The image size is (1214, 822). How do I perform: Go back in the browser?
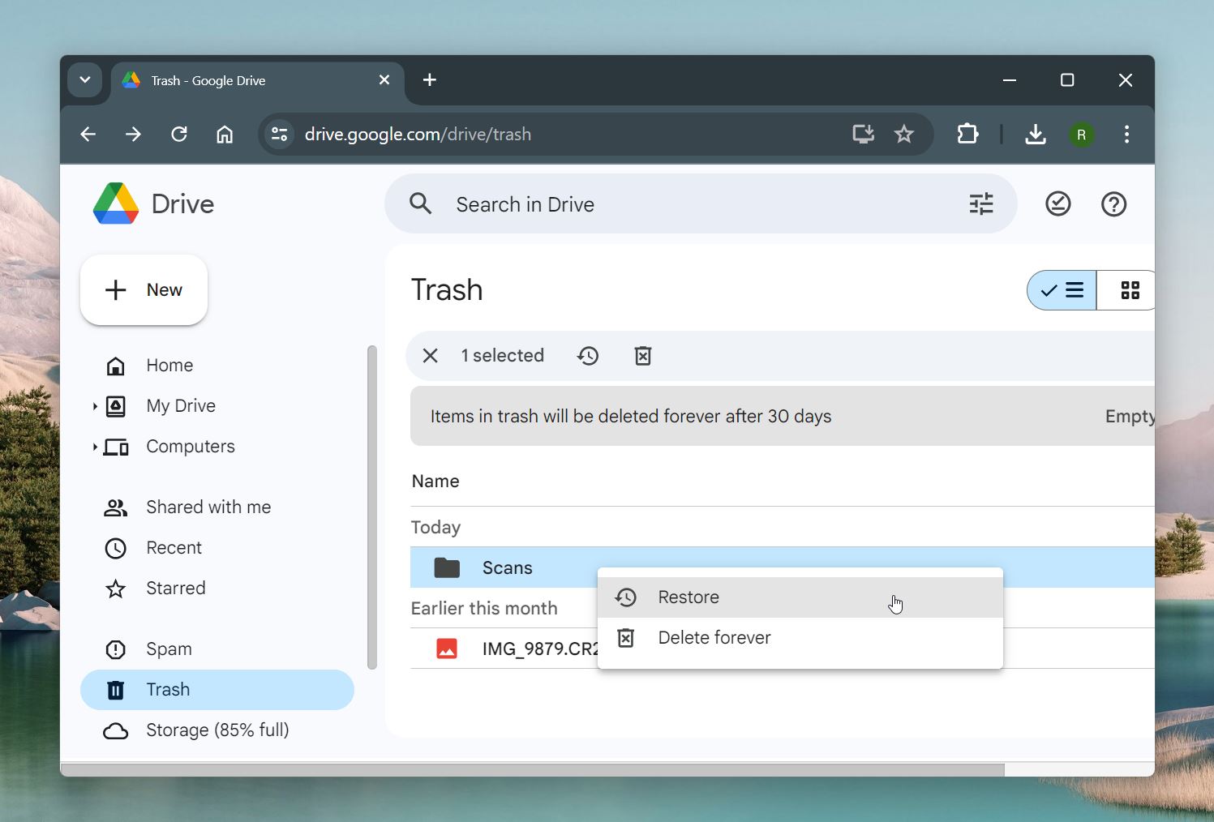pos(88,135)
